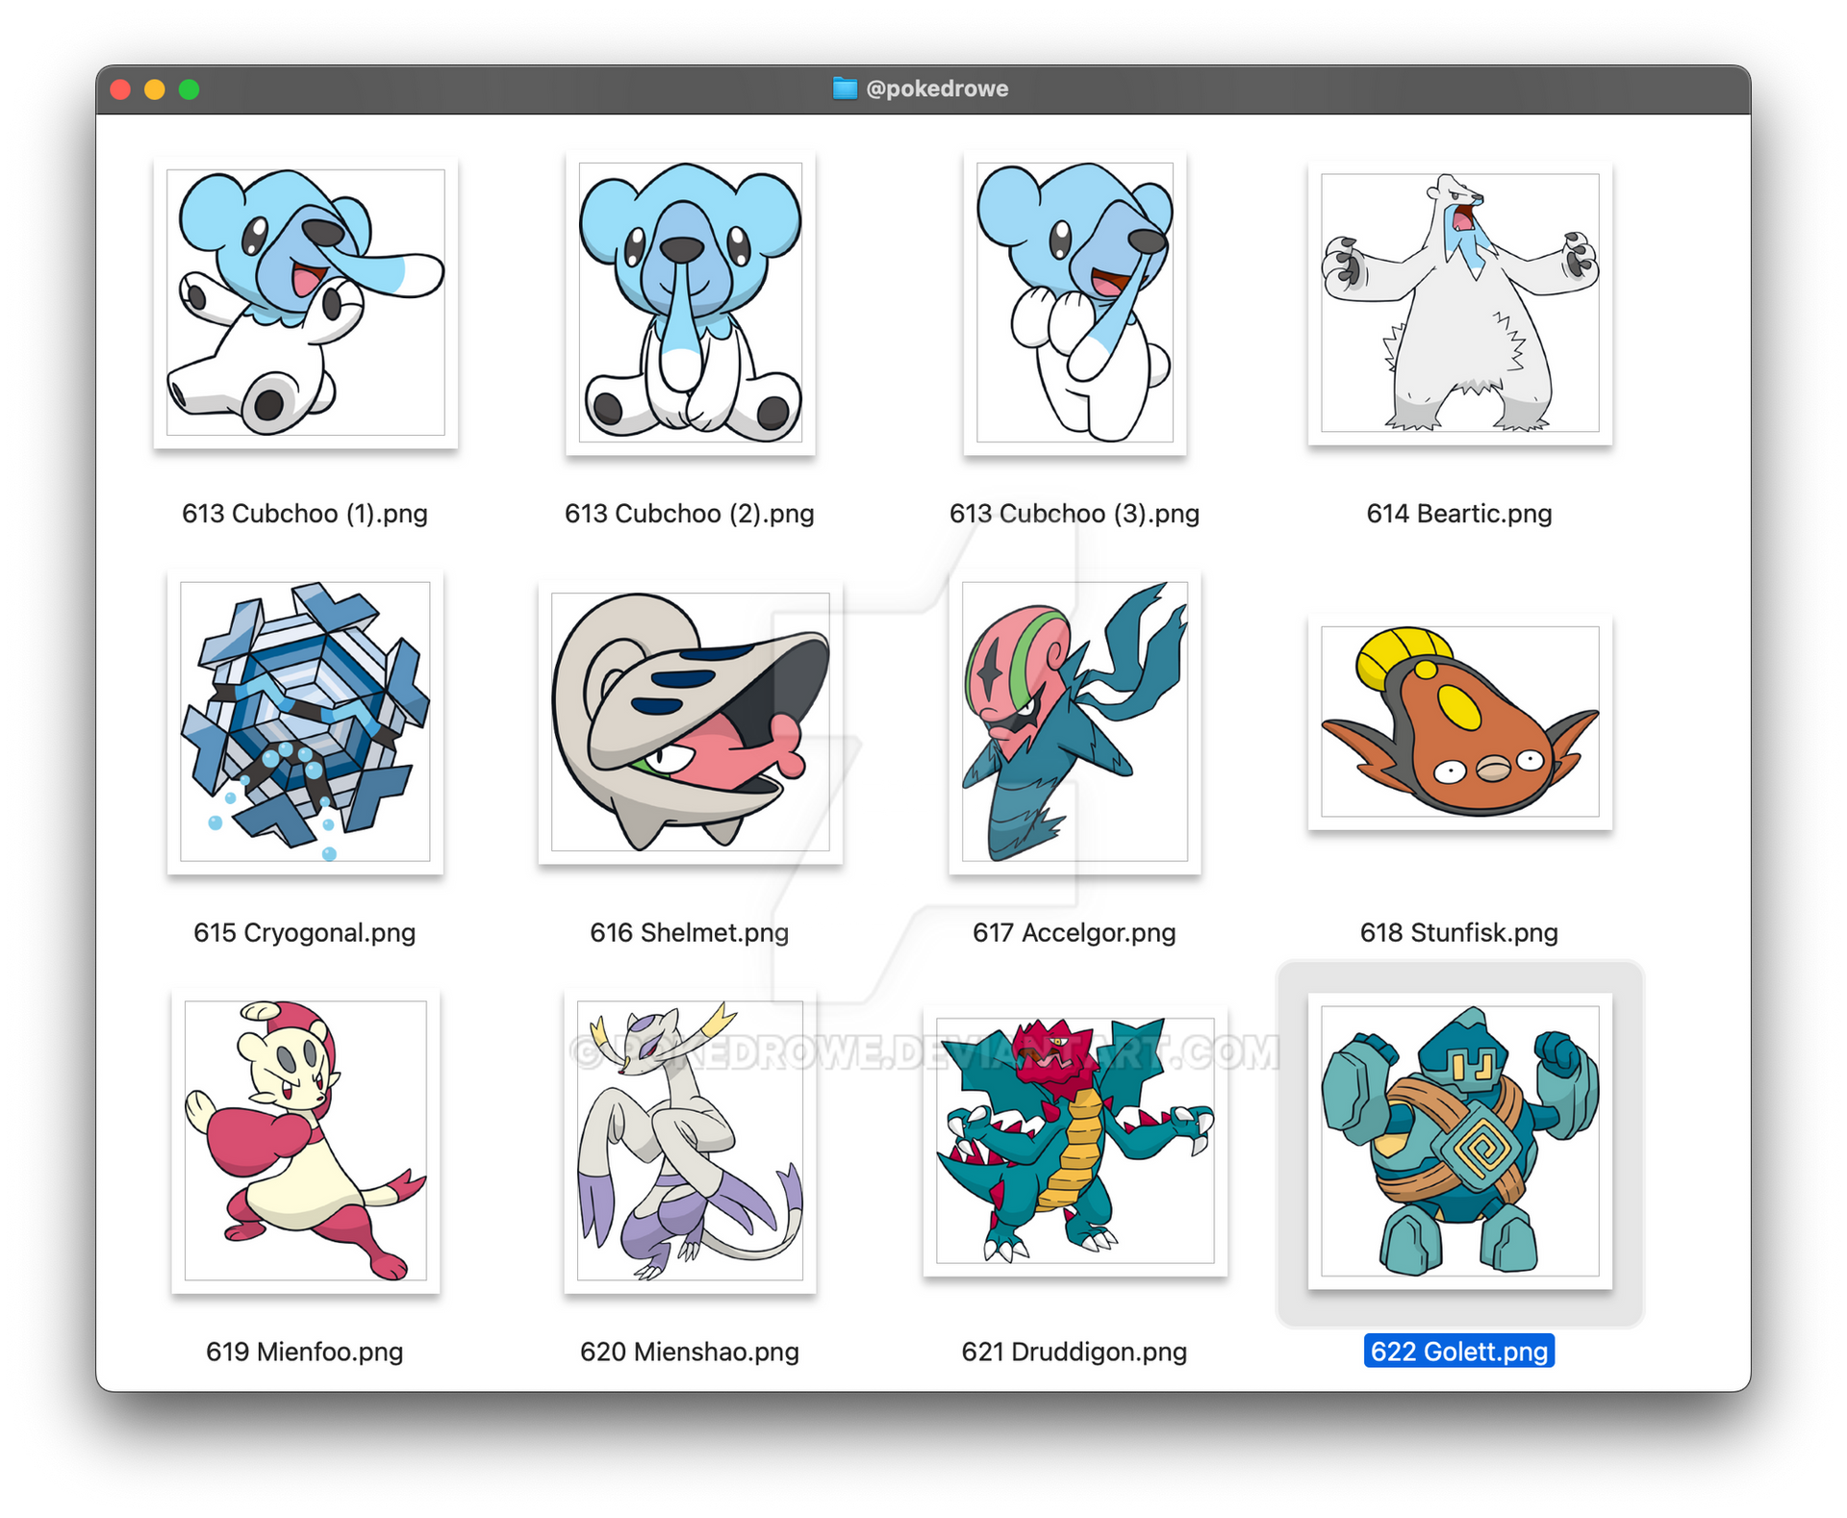The height and width of the screenshot is (1518, 1847).
Task: Close the @pokedrowe Finder window
Action: (121, 89)
